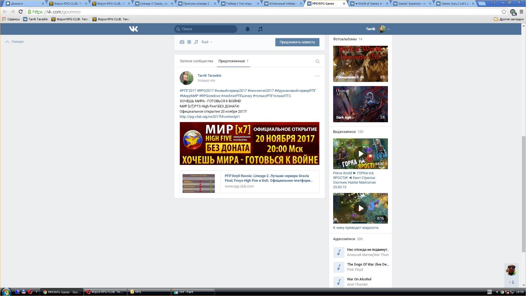Open the music player note icon
The image size is (526, 296).
pyautogui.click(x=260, y=29)
